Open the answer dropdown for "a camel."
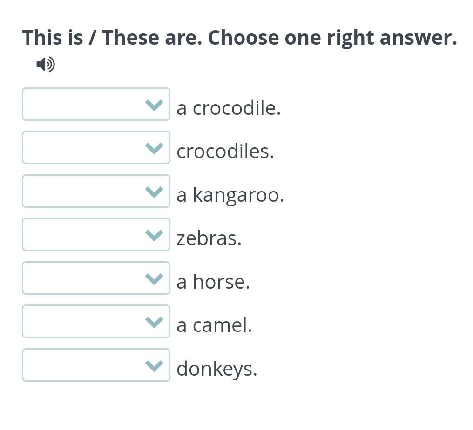The image size is (473, 430). coord(96,322)
